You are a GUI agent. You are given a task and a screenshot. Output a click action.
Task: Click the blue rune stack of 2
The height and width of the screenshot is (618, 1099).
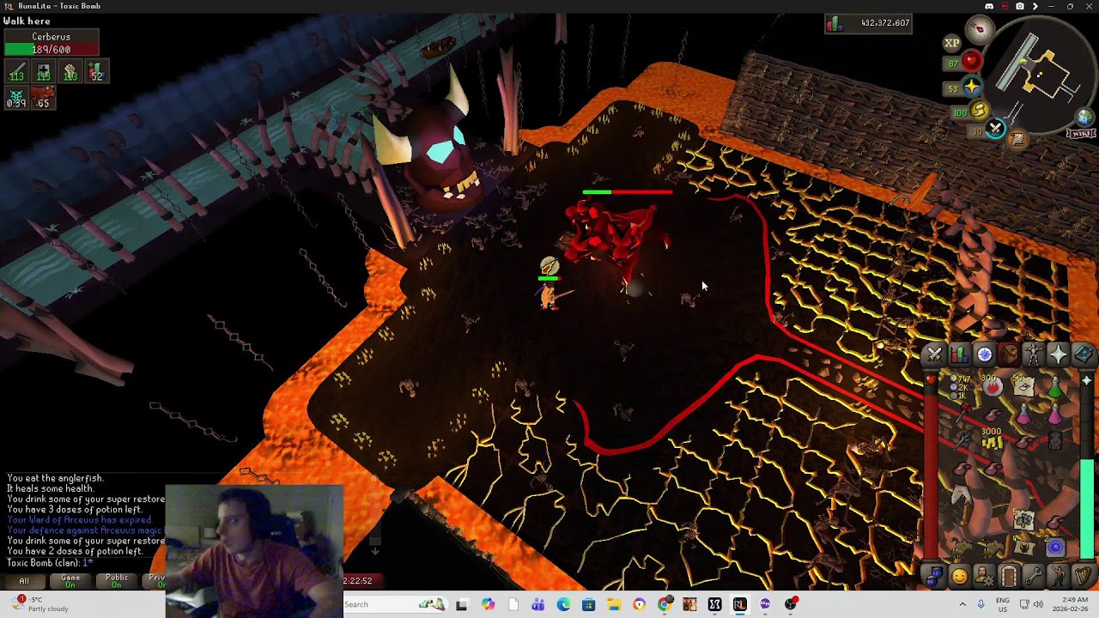pos(1055,548)
